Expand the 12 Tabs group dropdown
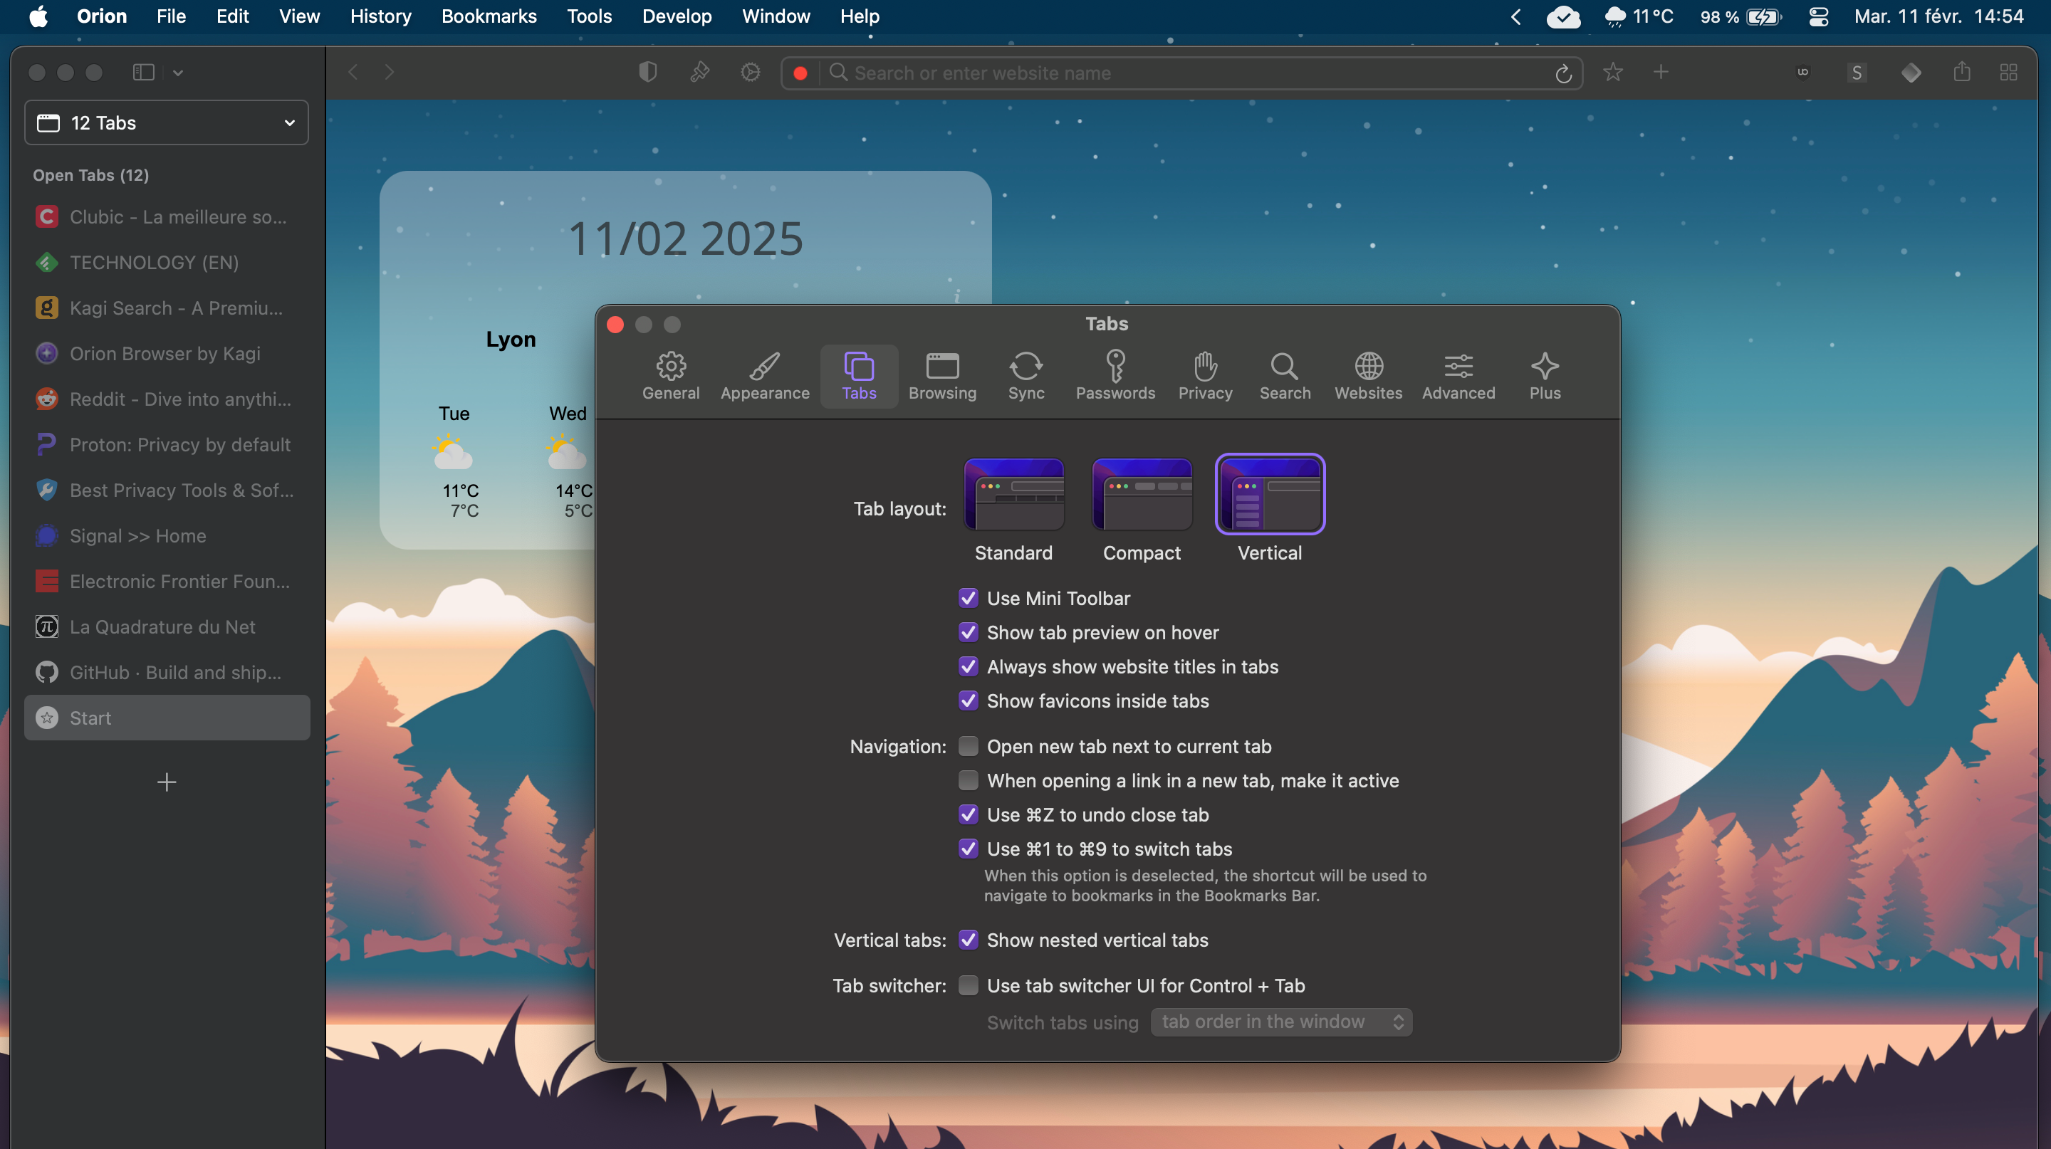2051x1149 pixels. pyautogui.click(x=167, y=122)
